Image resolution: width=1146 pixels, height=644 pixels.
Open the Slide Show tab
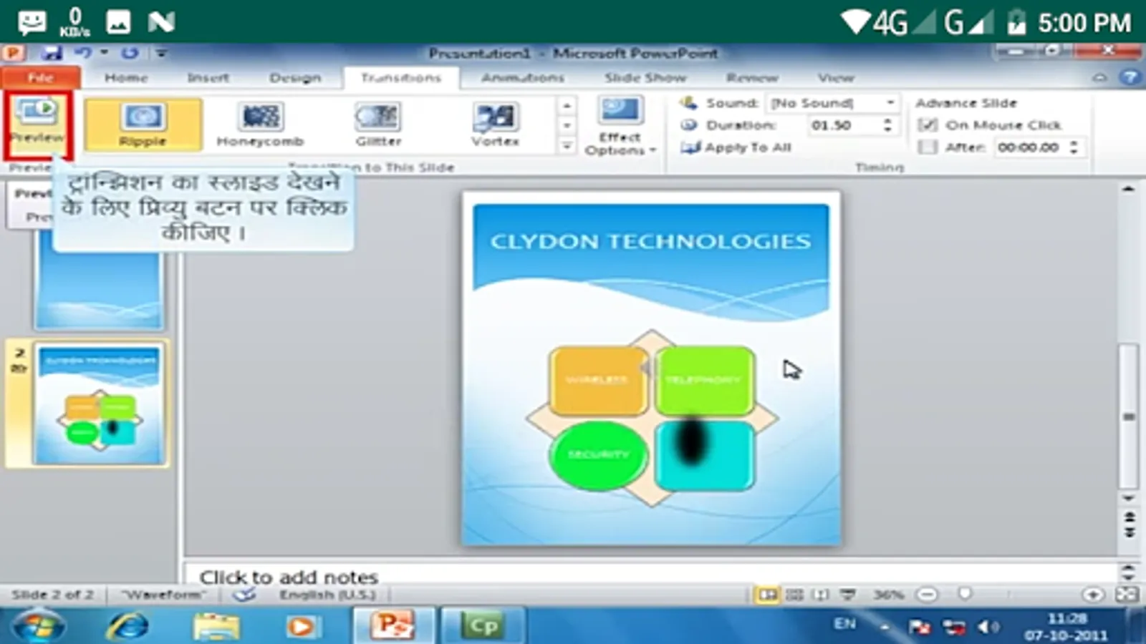tap(645, 77)
